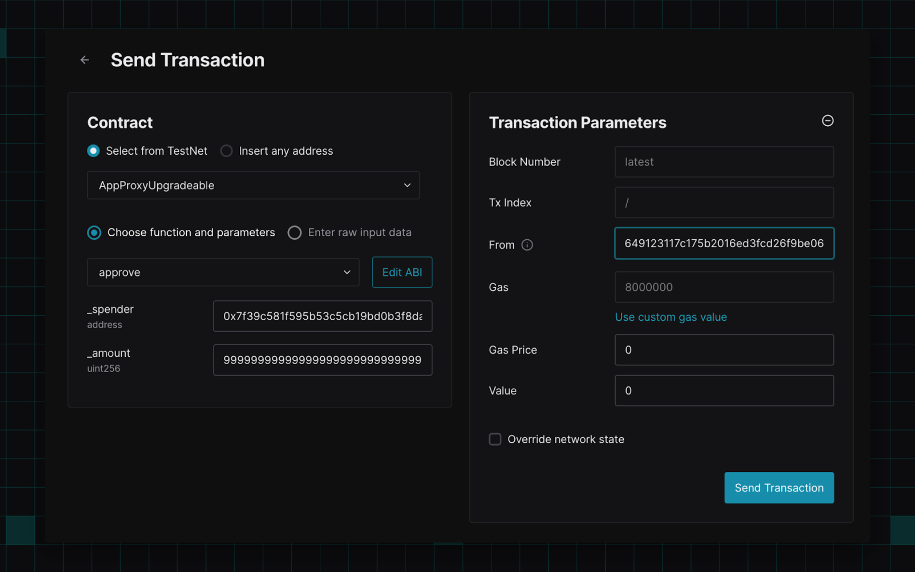This screenshot has height=572, width=915.
Task: Click the info icon next to From
Action: click(x=527, y=245)
